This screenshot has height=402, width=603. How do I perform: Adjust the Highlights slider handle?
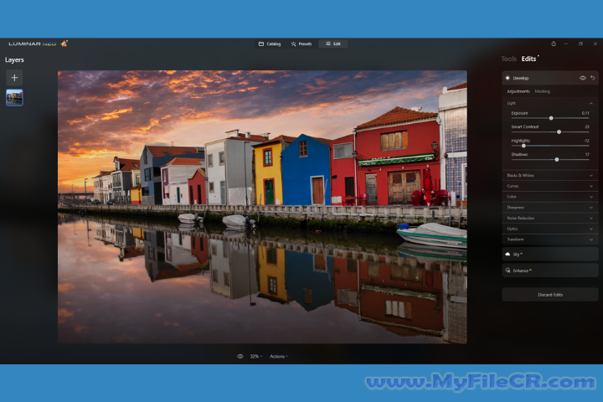pyautogui.click(x=523, y=146)
